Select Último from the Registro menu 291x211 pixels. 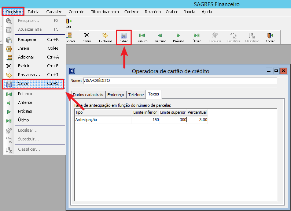tap(34, 120)
